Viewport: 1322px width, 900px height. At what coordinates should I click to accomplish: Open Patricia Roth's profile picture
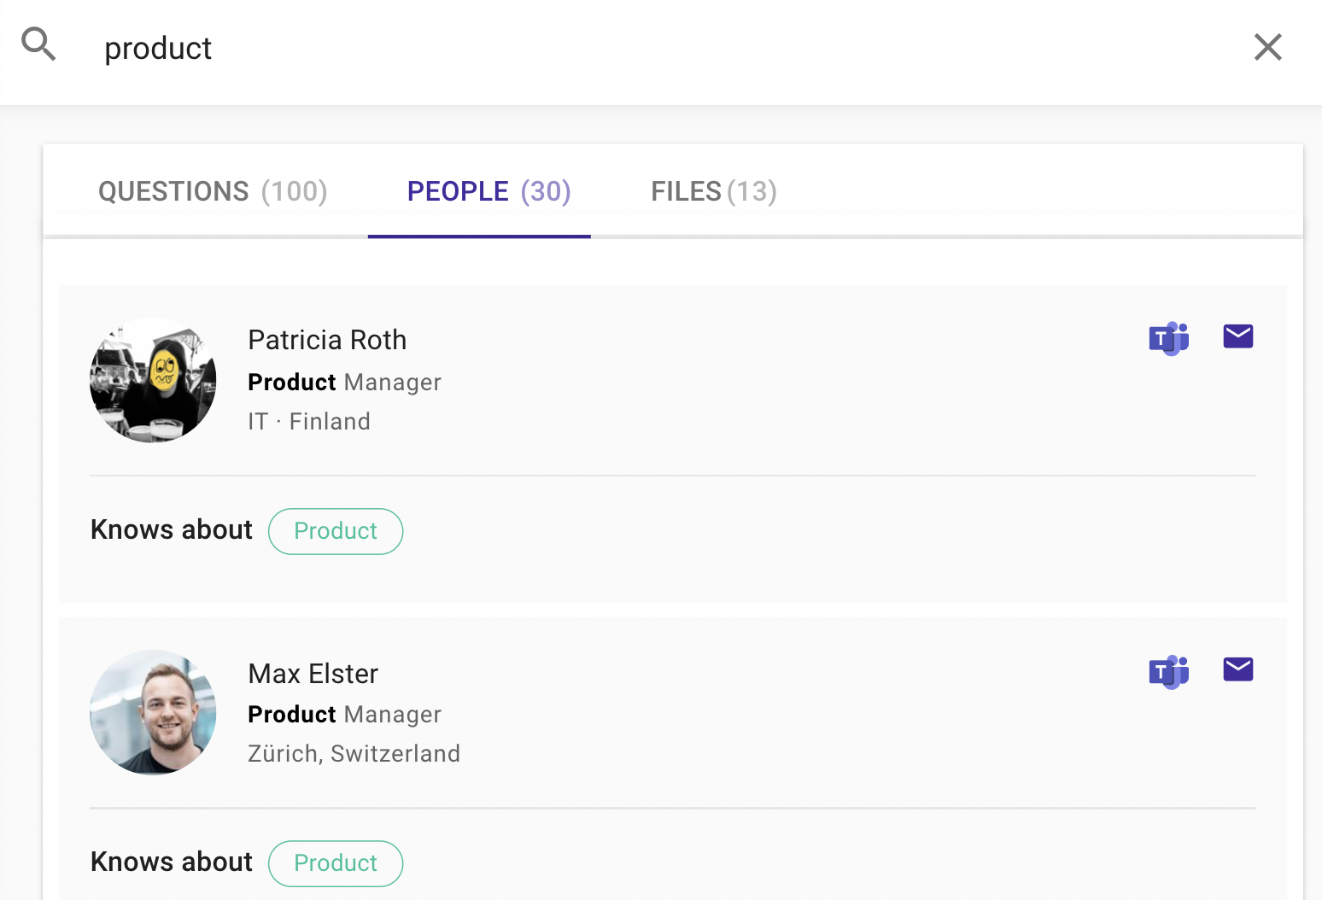(153, 380)
